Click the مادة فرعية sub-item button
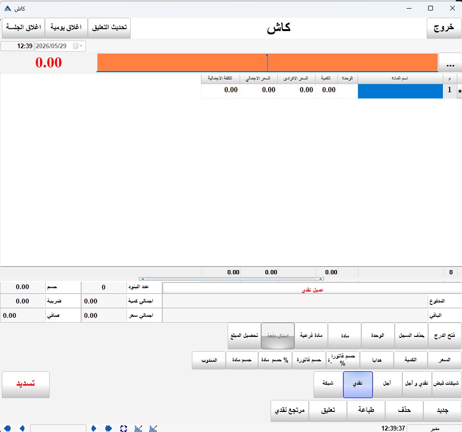This screenshot has width=462, height=432. [x=311, y=336]
